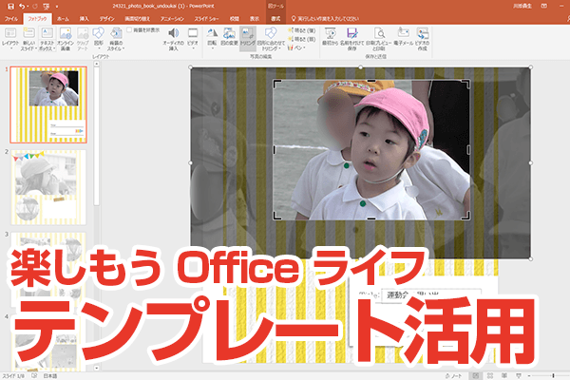Click the bottom-right black crop corner handle

(465, 216)
